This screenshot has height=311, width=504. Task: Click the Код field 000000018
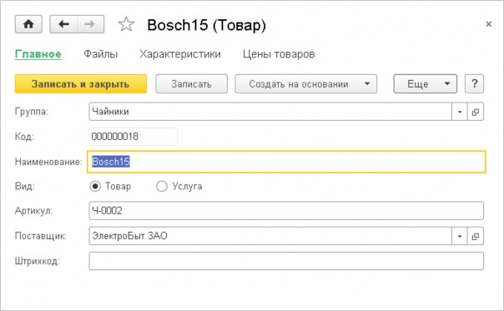point(133,137)
